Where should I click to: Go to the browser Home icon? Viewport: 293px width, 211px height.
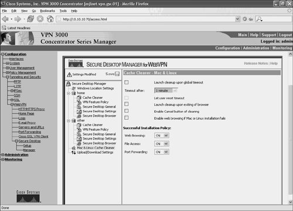pyautogui.click(x=50, y=19)
